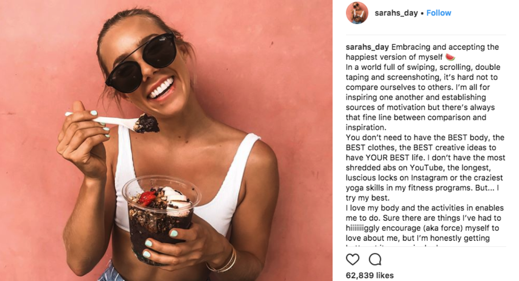The height and width of the screenshot is (281, 519).
Task: Click the caption line starting 'You don't need'
Action: [425, 138]
